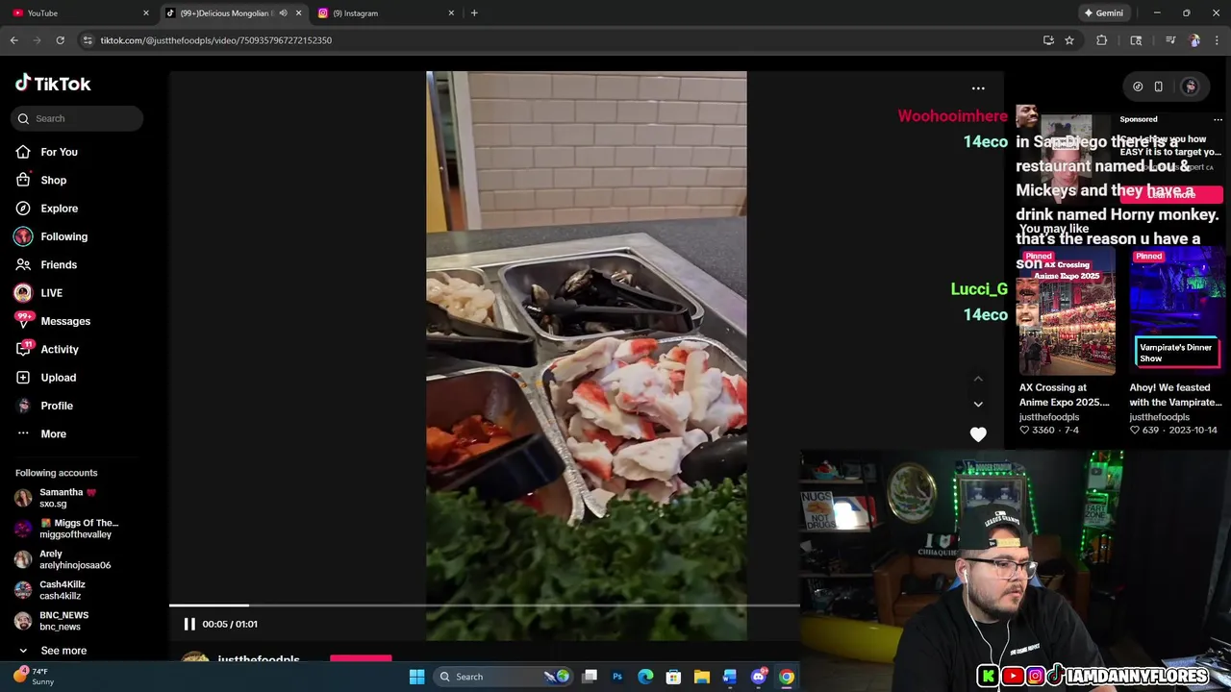
Task: Open Discord from the taskbar
Action: 758,677
